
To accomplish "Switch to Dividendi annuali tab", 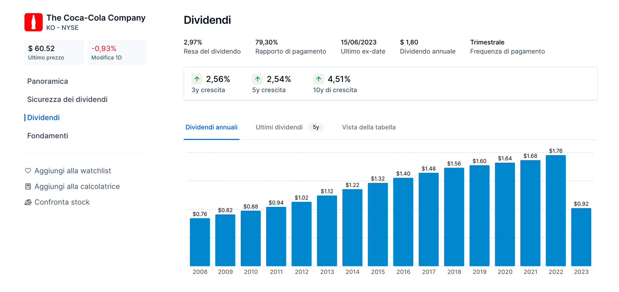I will (211, 127).
